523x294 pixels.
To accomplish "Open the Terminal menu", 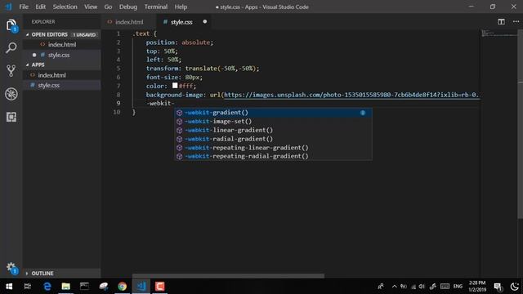I will coord(156,7).
